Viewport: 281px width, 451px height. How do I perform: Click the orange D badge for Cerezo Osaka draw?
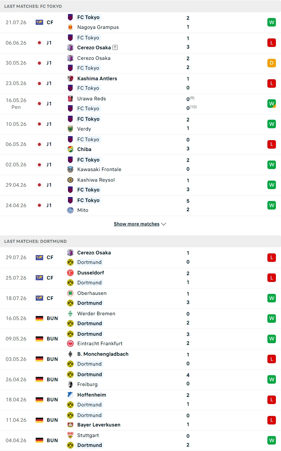pos(271,63)
